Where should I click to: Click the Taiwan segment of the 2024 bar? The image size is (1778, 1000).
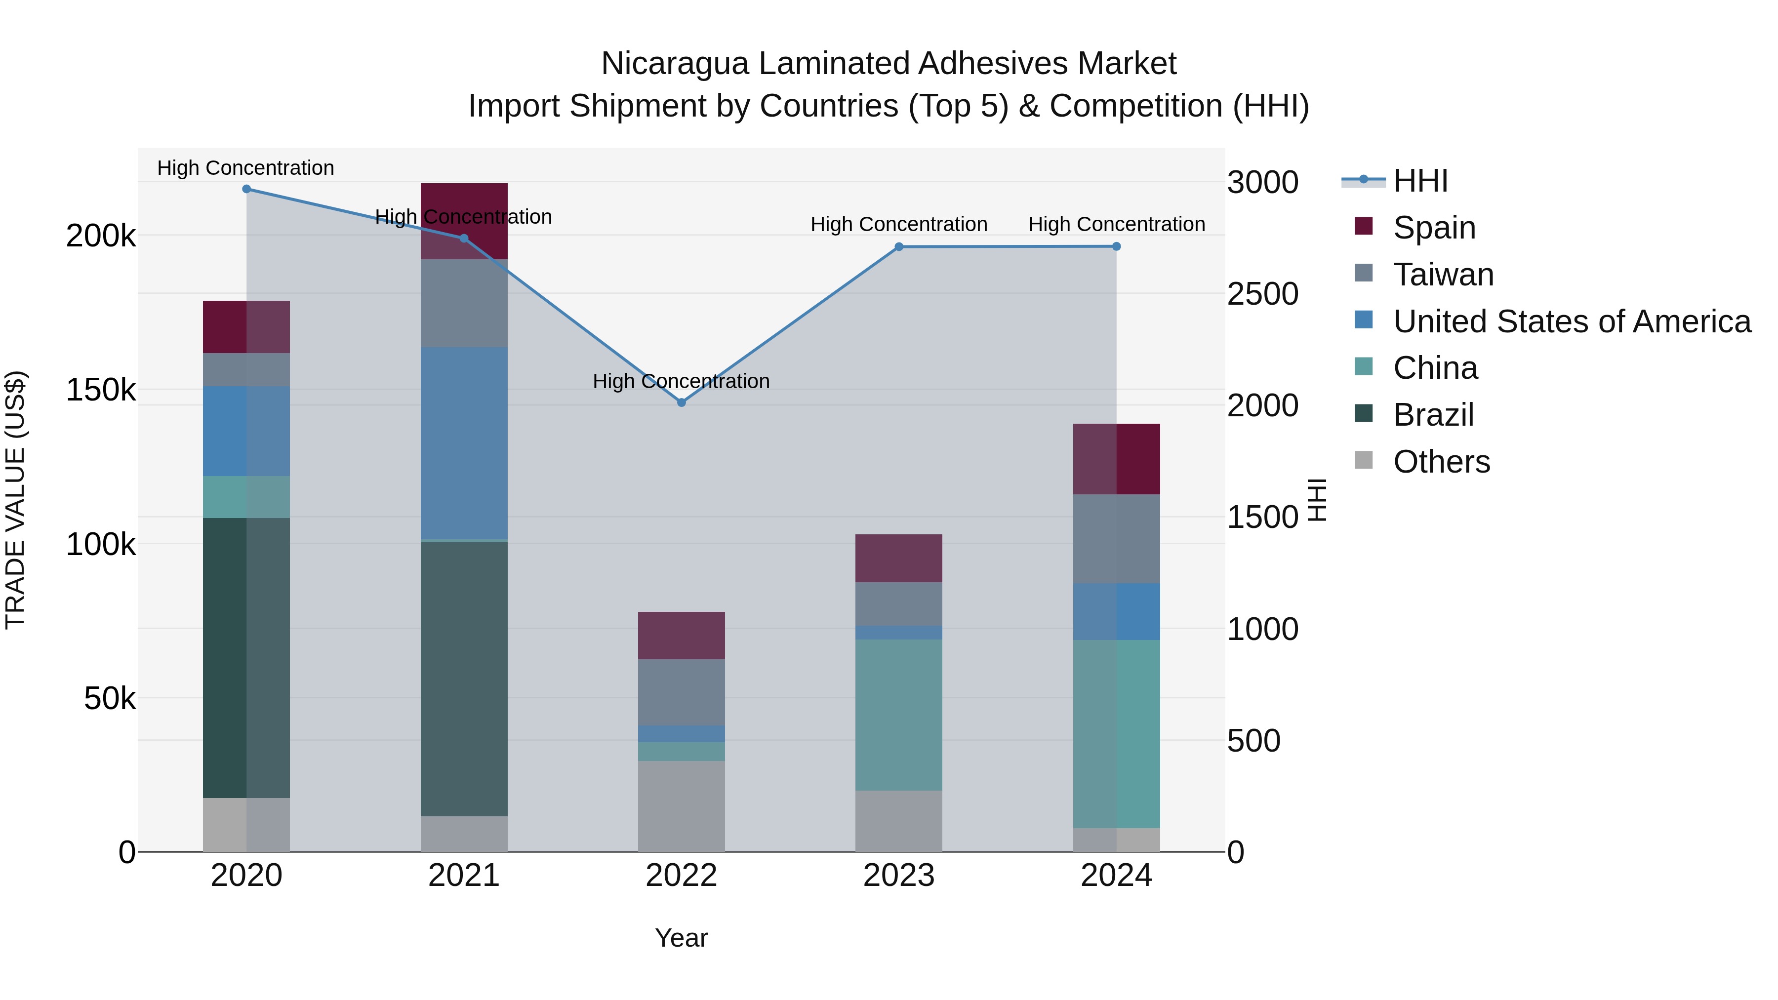pos(1116,539)
